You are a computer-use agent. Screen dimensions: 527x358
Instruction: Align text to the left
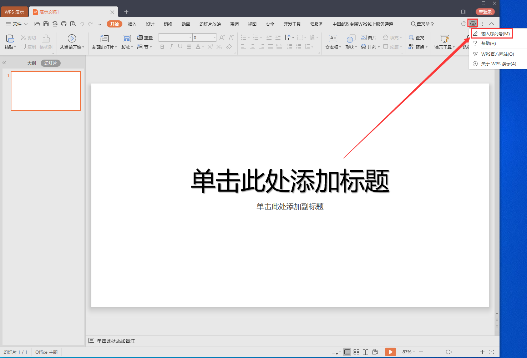[x=244, y=47]
